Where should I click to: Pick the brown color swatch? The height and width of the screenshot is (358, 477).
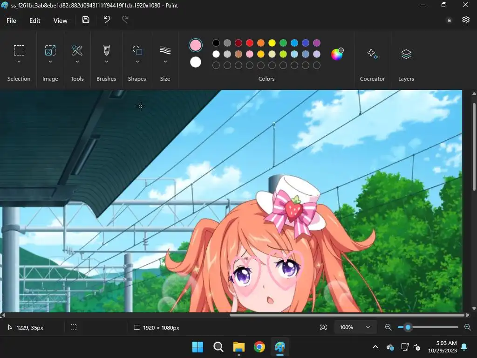point(238,54)
